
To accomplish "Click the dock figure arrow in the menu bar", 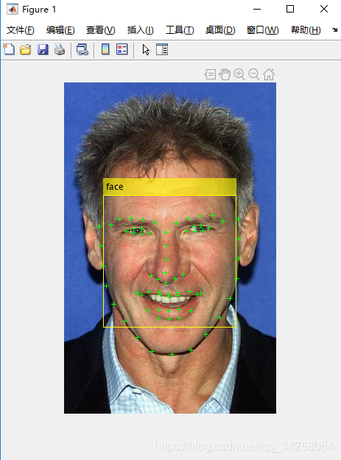I will (x=334, y=29).
